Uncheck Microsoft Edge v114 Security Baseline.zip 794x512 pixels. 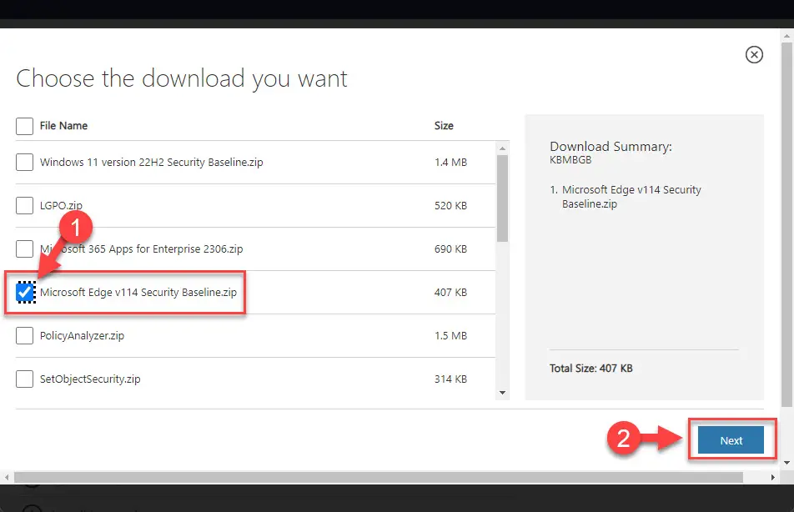coord(25,292)
